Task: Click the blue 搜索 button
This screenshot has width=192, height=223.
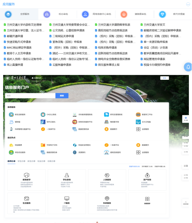Action: (x=62, y=96)
